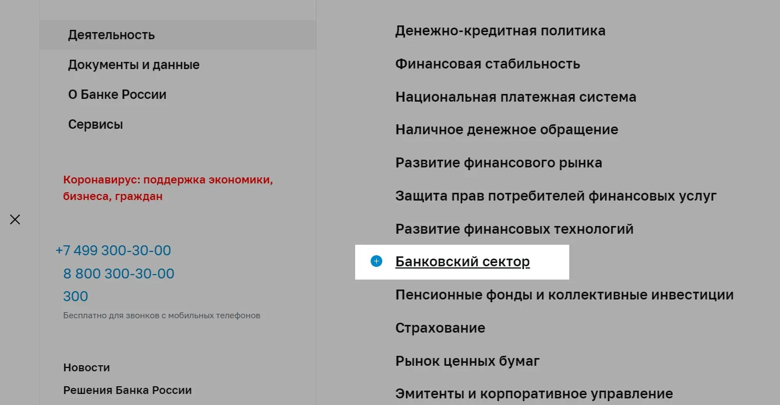Open the Новости link
Image resolution: width=780 pixels, height=405 pixels.
[87, 367]
